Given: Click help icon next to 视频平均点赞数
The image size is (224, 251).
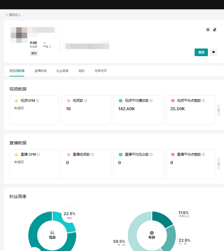Looking at the screenshot, I should click(x=203, y=101).
